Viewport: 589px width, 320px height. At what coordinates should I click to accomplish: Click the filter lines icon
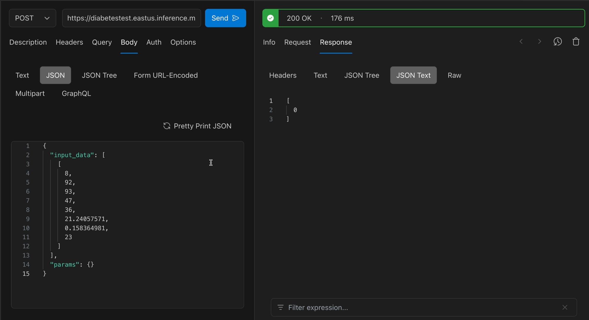(280, 307)
